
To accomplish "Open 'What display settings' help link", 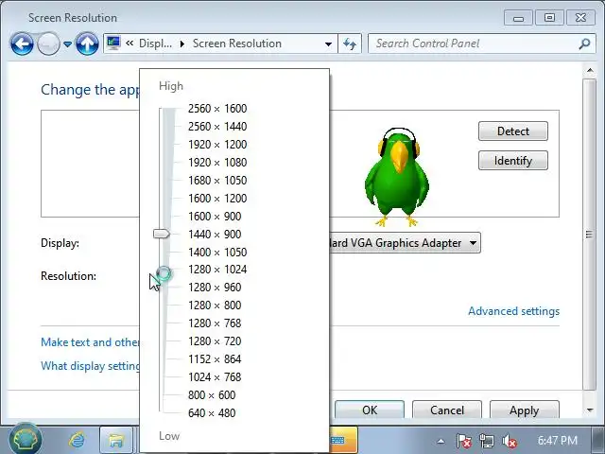I will click(x=91, y=366).
